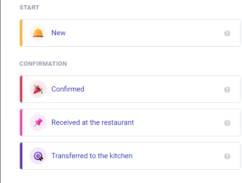Click the pink pushpin icon
Screen dimensions: 242x183
tap(38, 122)
